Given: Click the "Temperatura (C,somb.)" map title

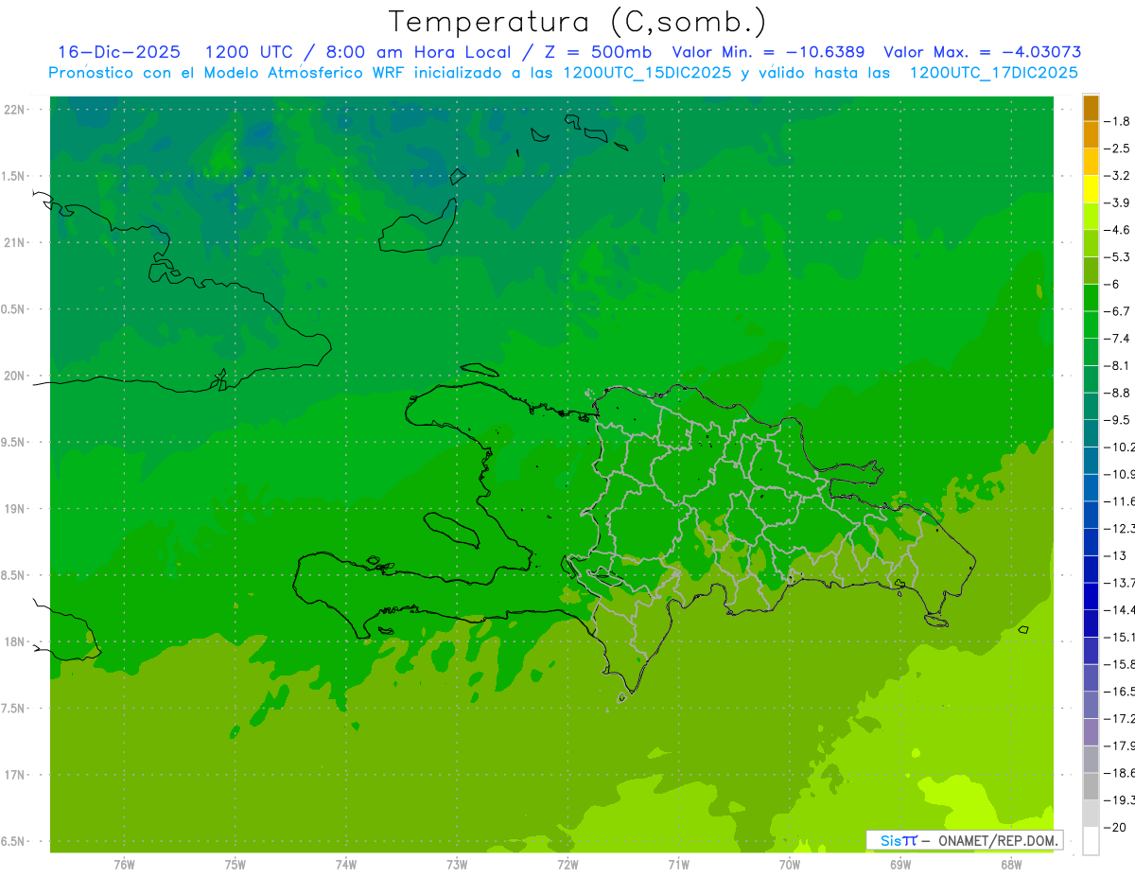Looking at the screenshot, I should 577,22.
